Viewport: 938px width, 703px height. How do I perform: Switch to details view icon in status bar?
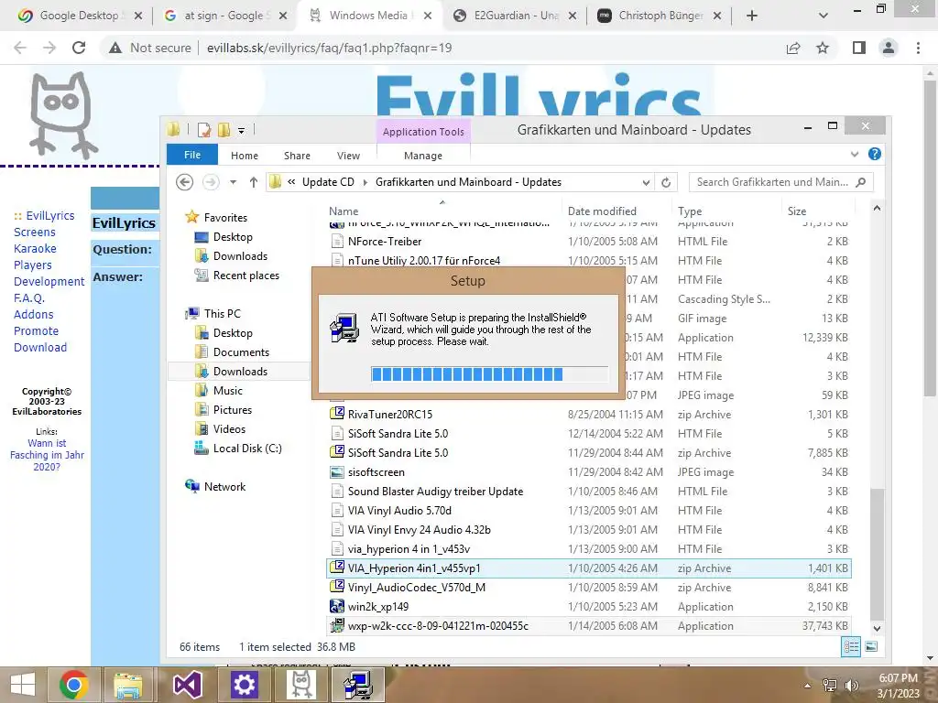pos(851,646)
